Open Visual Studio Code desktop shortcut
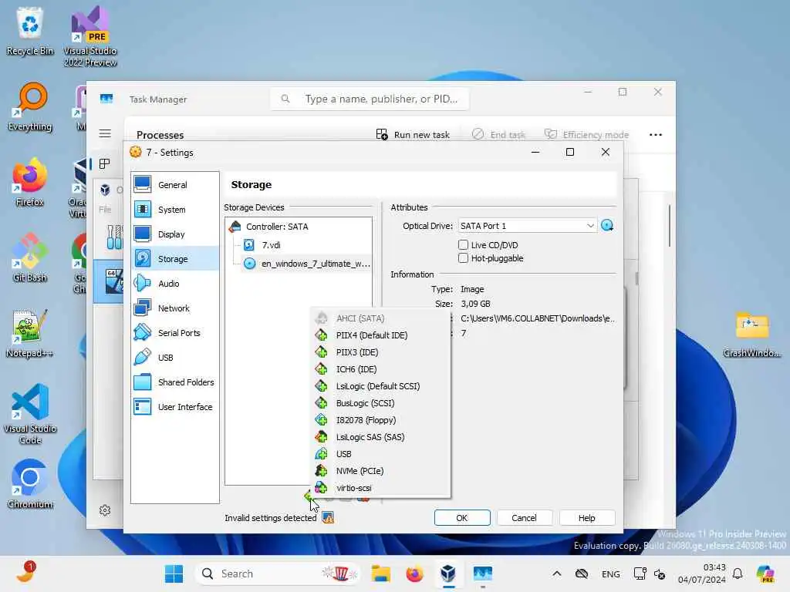This screenshot has height=592, width=790. coord(30,414)
